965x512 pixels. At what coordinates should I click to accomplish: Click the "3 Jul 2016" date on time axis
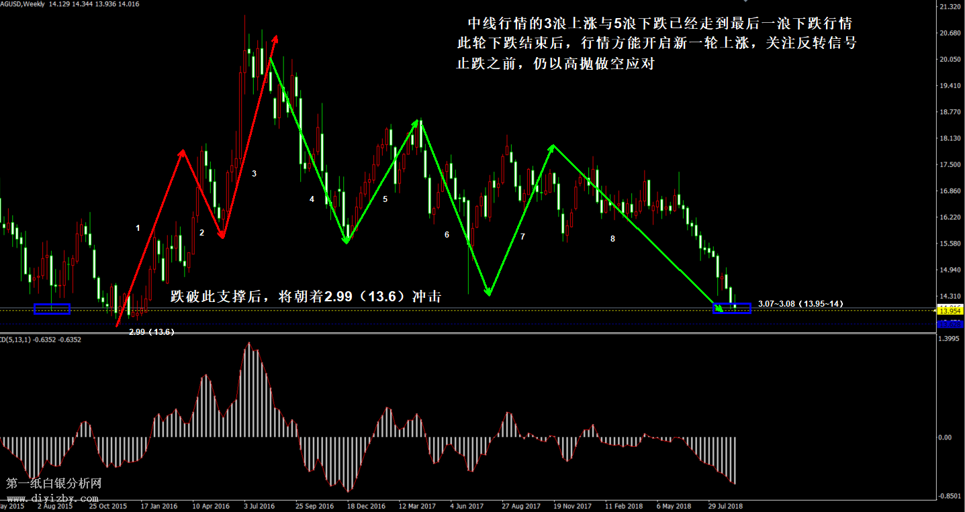(259, 506)
